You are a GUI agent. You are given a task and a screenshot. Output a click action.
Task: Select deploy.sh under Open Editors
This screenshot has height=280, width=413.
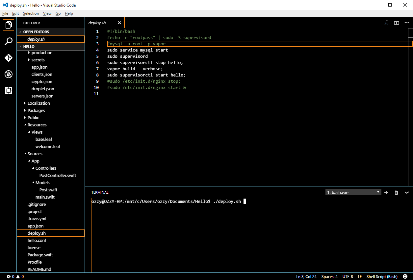[51, 39]
